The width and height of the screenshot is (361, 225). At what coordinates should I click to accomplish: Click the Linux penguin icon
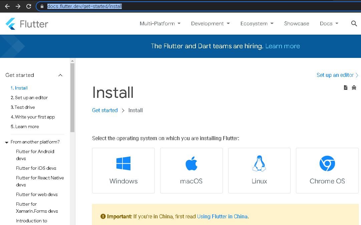tap(259, 163)
